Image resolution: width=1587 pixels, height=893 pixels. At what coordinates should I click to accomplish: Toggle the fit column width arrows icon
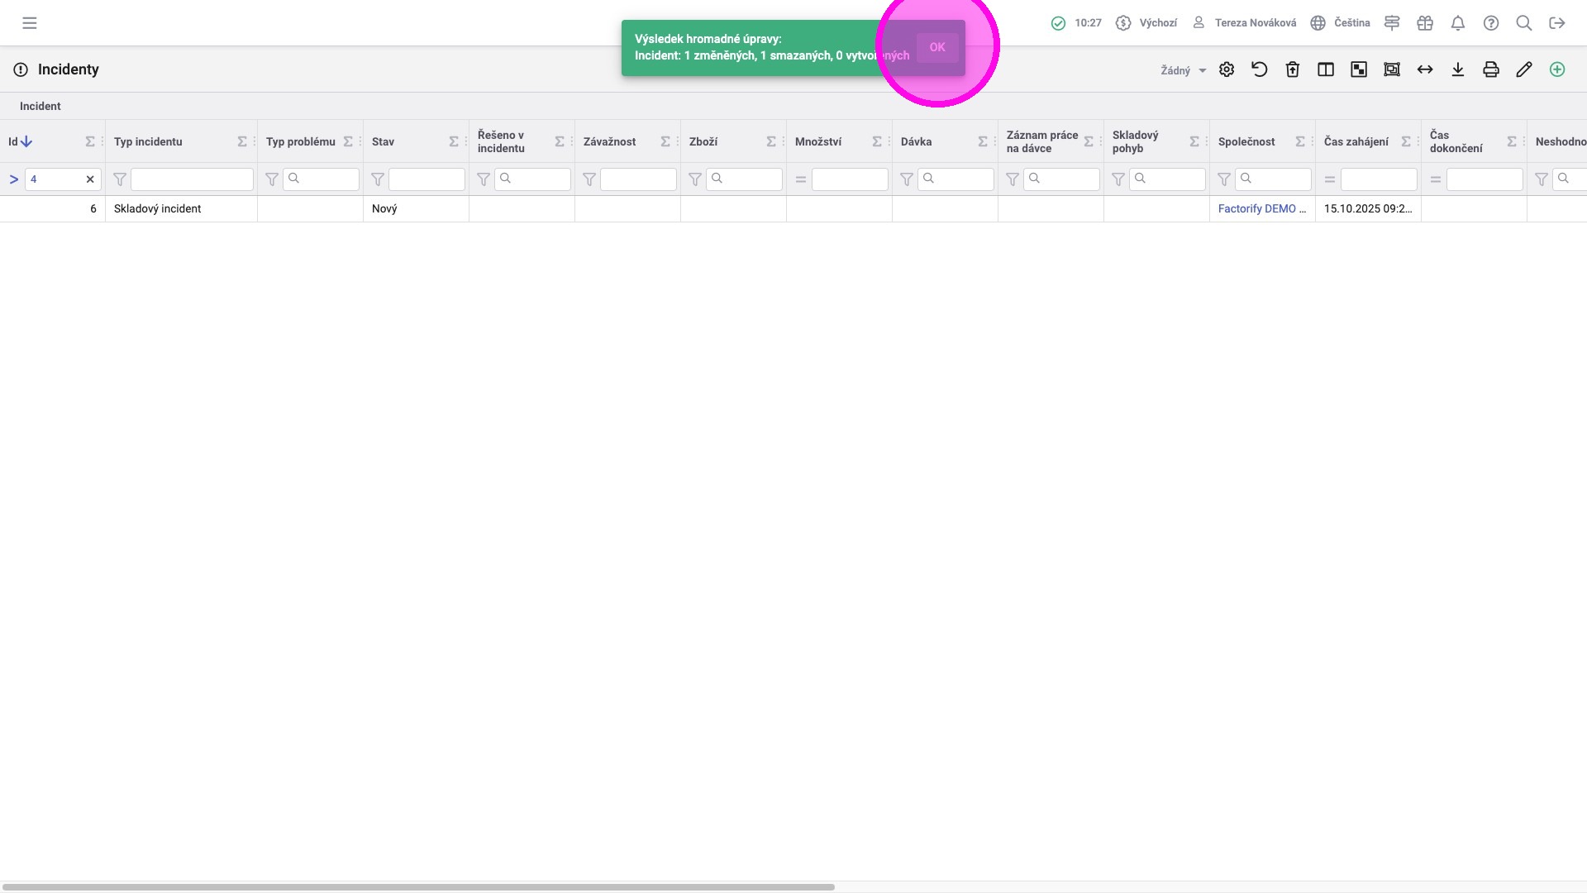1425,70
